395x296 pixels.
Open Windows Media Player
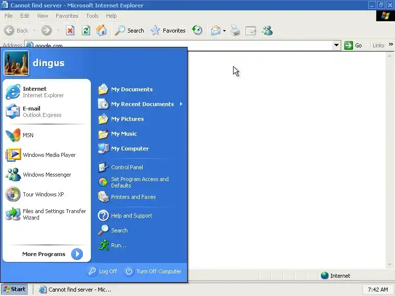46,155
